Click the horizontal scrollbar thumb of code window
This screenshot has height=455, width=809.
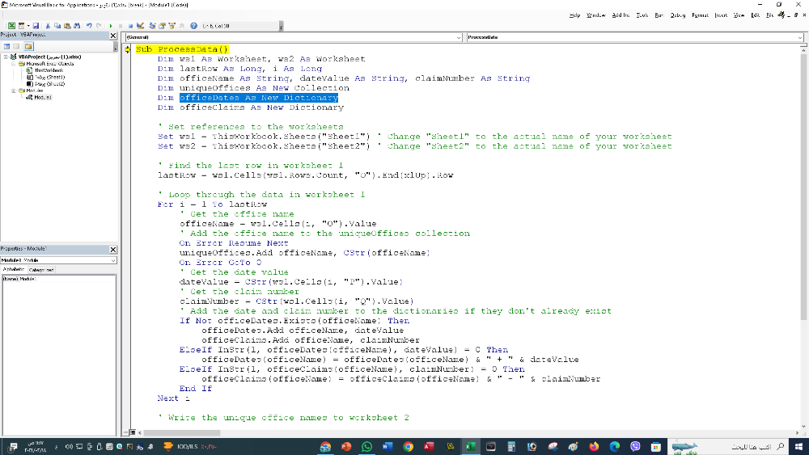181,433
